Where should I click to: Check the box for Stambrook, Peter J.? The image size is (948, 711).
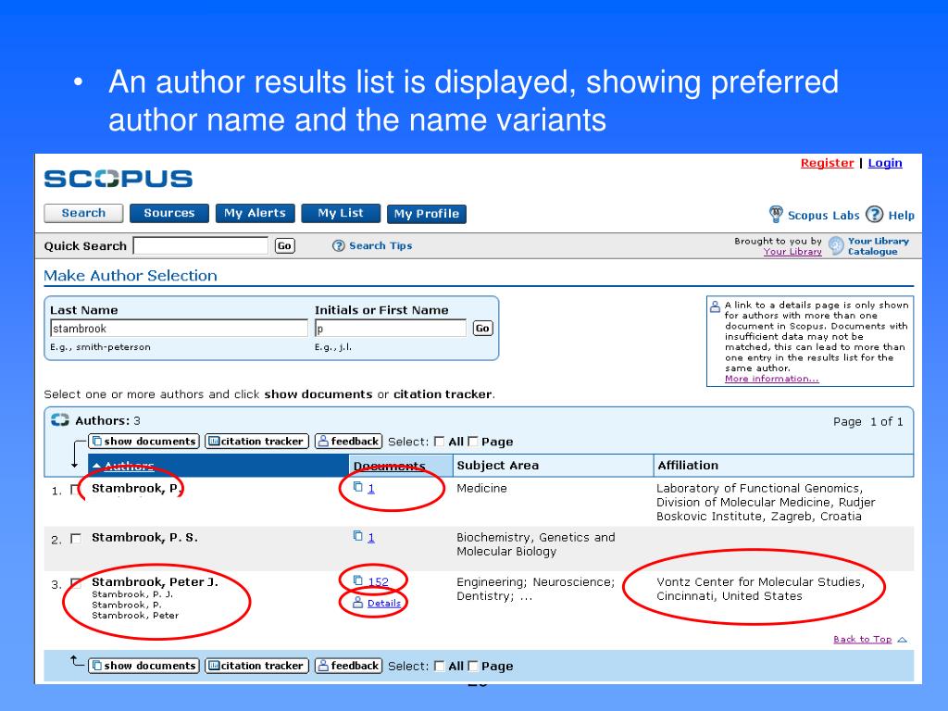76,583
